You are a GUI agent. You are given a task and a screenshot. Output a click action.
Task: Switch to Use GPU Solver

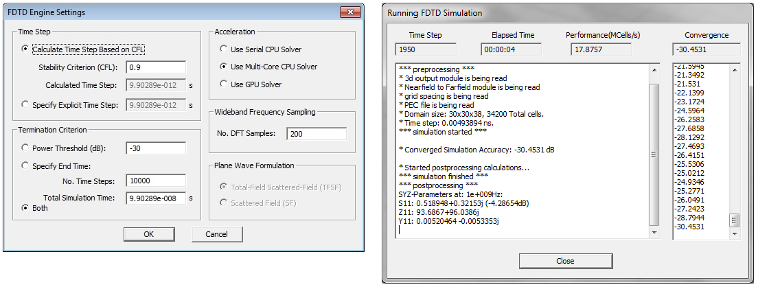(223, 84)
